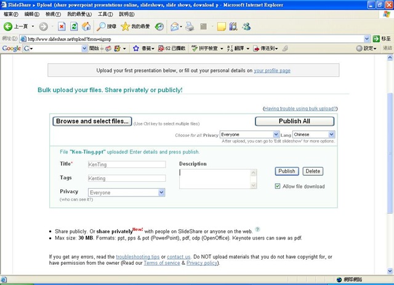
Task: Open Favorites star toolbar button
Action: point(135,26)
